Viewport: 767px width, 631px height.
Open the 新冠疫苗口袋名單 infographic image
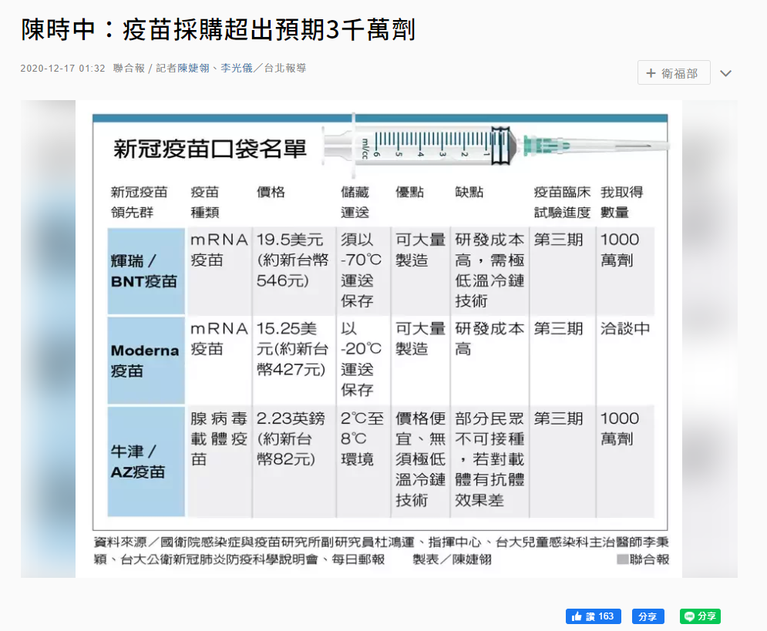click(379, 339)
